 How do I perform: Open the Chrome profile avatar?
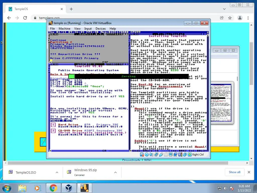coord(240,18)
